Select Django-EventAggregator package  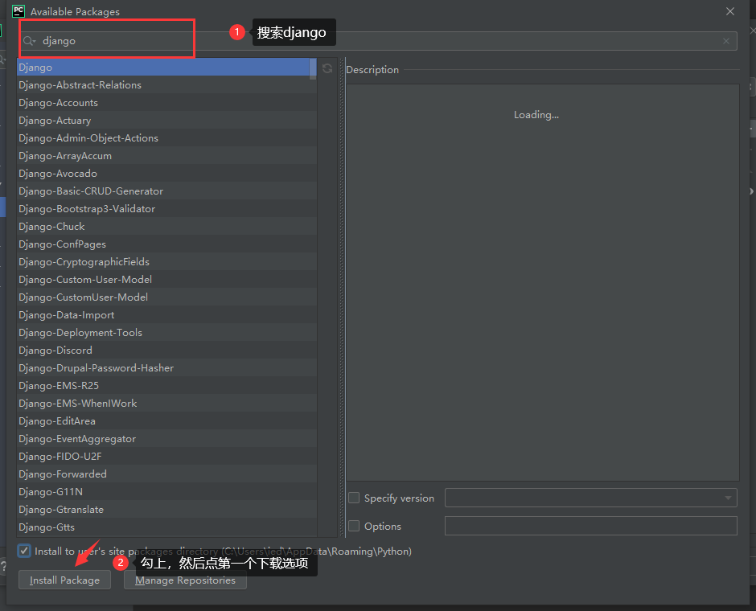(166, 438)
